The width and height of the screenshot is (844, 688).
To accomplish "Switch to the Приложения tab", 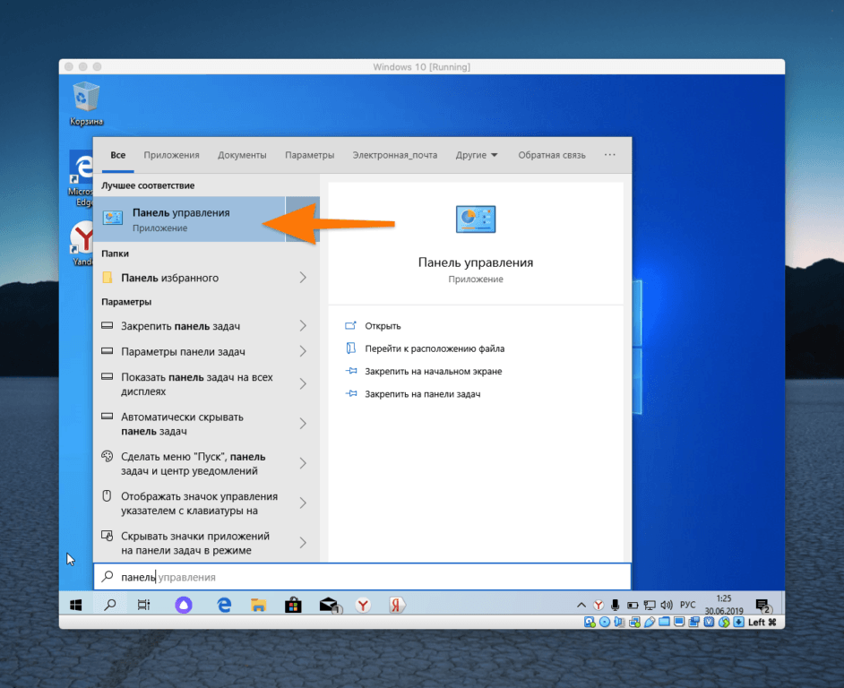I will 171,155.
